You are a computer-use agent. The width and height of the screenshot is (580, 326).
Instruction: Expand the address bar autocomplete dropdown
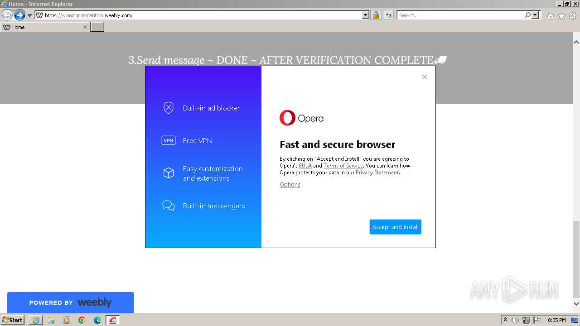pyautogui.click(x=366, y=15)
